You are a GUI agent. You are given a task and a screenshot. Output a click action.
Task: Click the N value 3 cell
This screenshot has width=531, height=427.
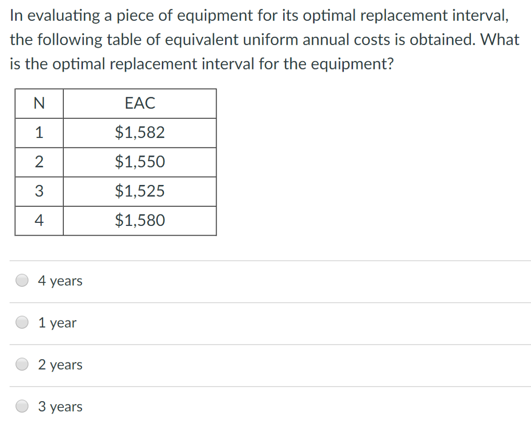tap(38, 191)
